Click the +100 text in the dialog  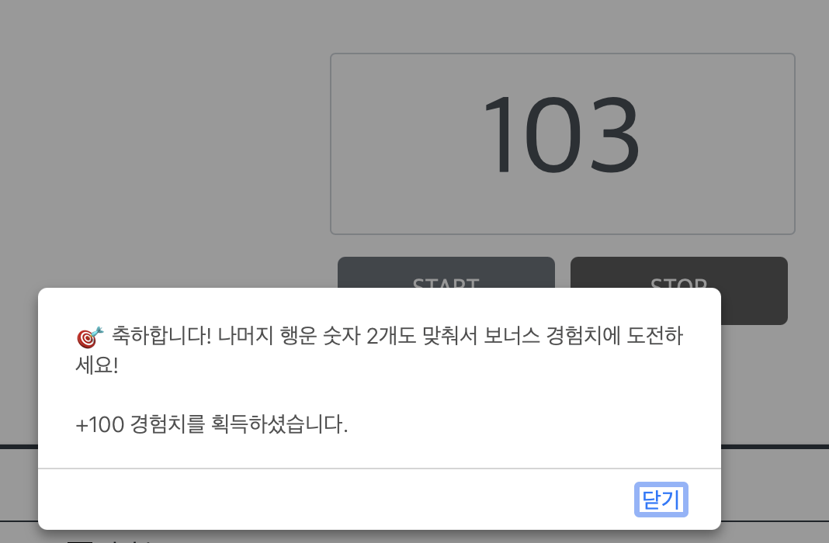click(100, 424)
